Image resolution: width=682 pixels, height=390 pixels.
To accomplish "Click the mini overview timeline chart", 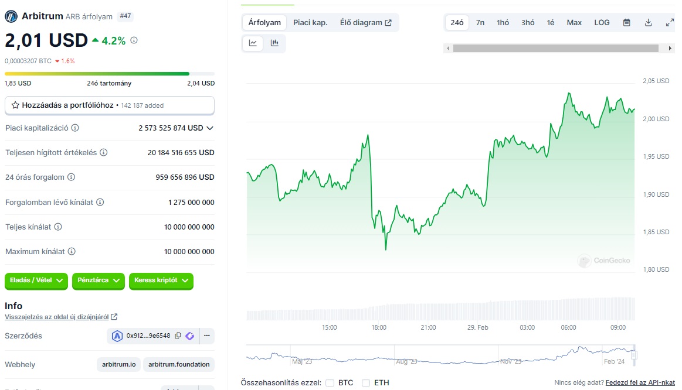I will point(440,355).
